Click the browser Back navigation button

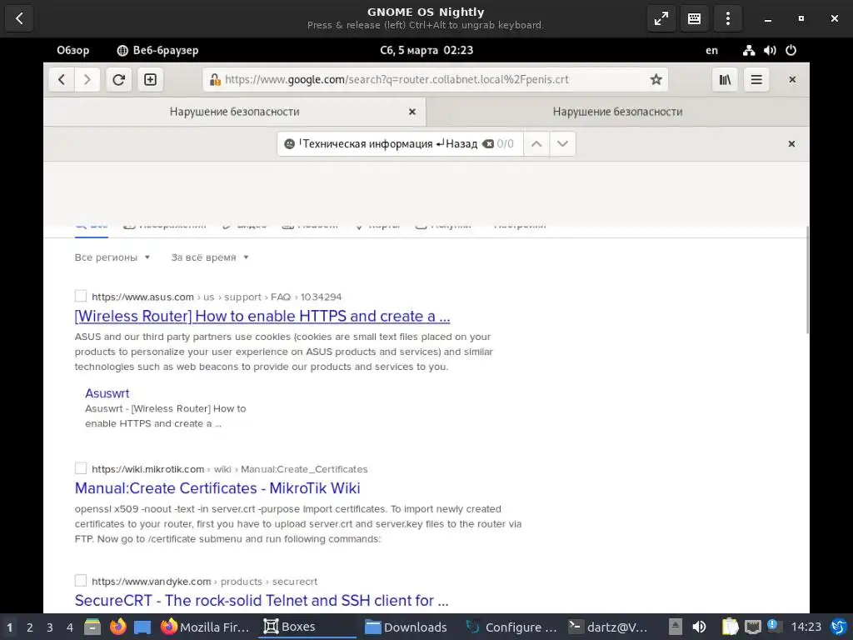point(62,79)
